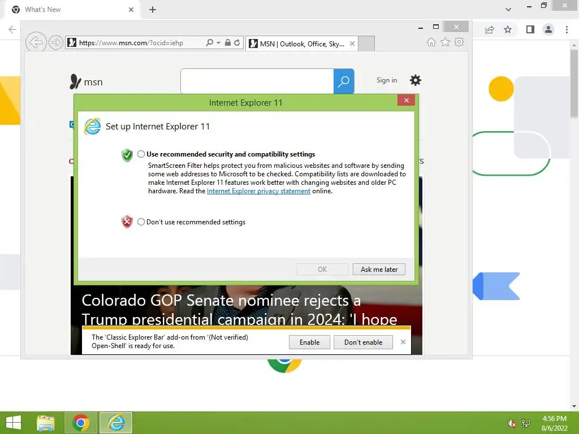Viewport: 579px width, 434px height.
Task: Close the What's New Chrome tab
Action: pyautogui.click(x=131, y=10)
